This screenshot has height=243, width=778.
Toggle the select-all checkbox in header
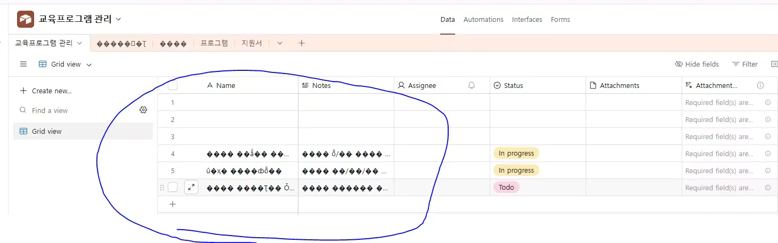click(173, 85)
